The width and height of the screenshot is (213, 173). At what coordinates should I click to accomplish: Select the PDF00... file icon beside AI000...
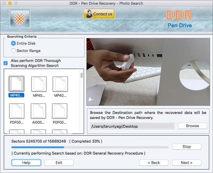[60, 111]
